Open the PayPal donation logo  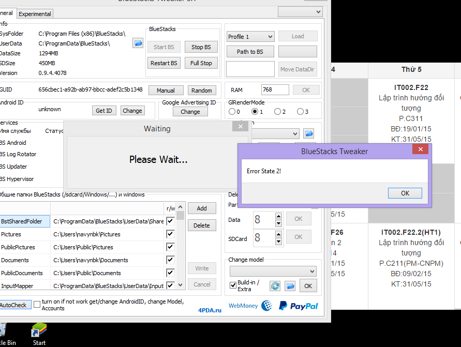pos(299,306)
